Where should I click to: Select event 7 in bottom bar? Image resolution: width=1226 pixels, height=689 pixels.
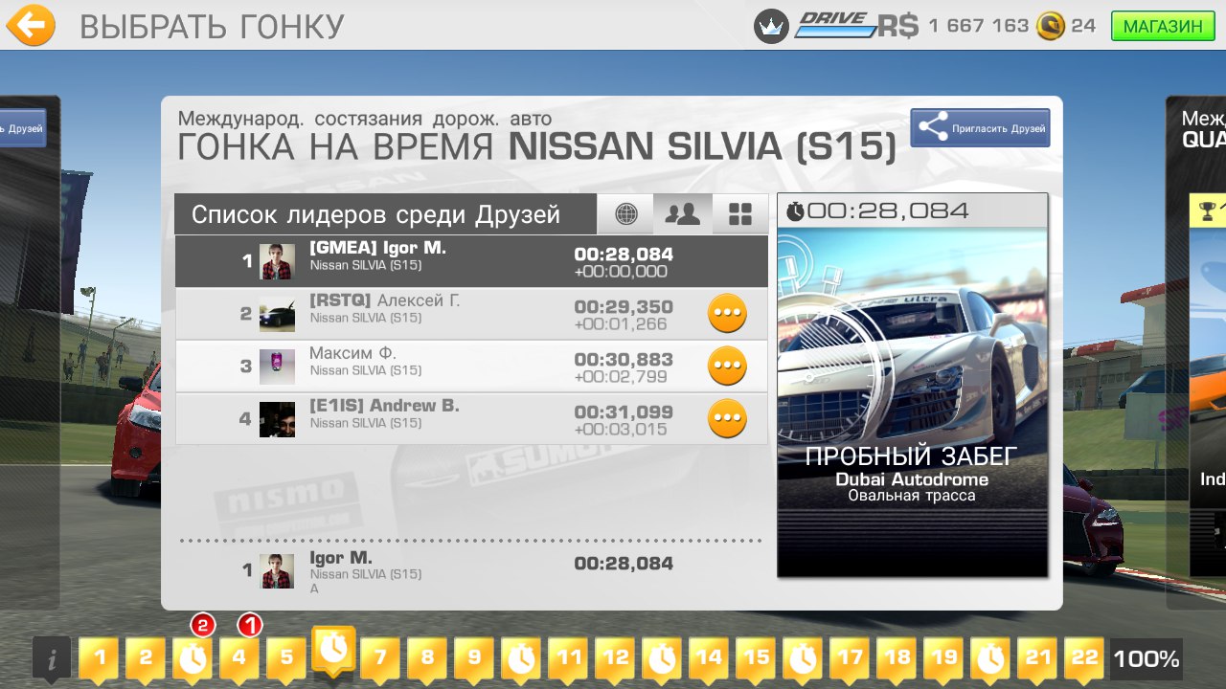[380, 658]
